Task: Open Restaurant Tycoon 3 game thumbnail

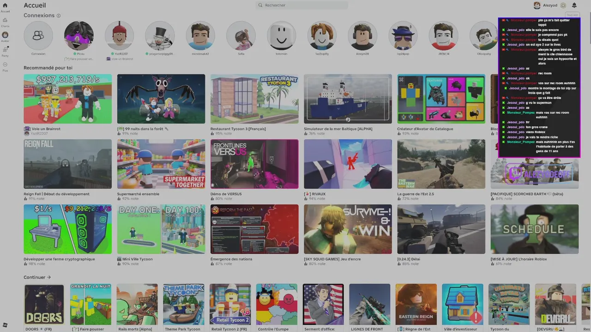Action: tap(254, 99)
